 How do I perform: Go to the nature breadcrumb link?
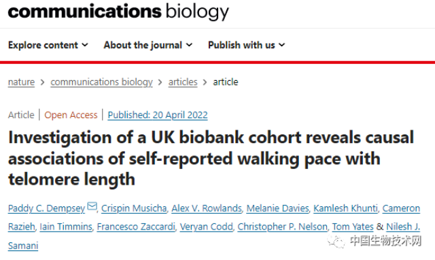(21, 82)
